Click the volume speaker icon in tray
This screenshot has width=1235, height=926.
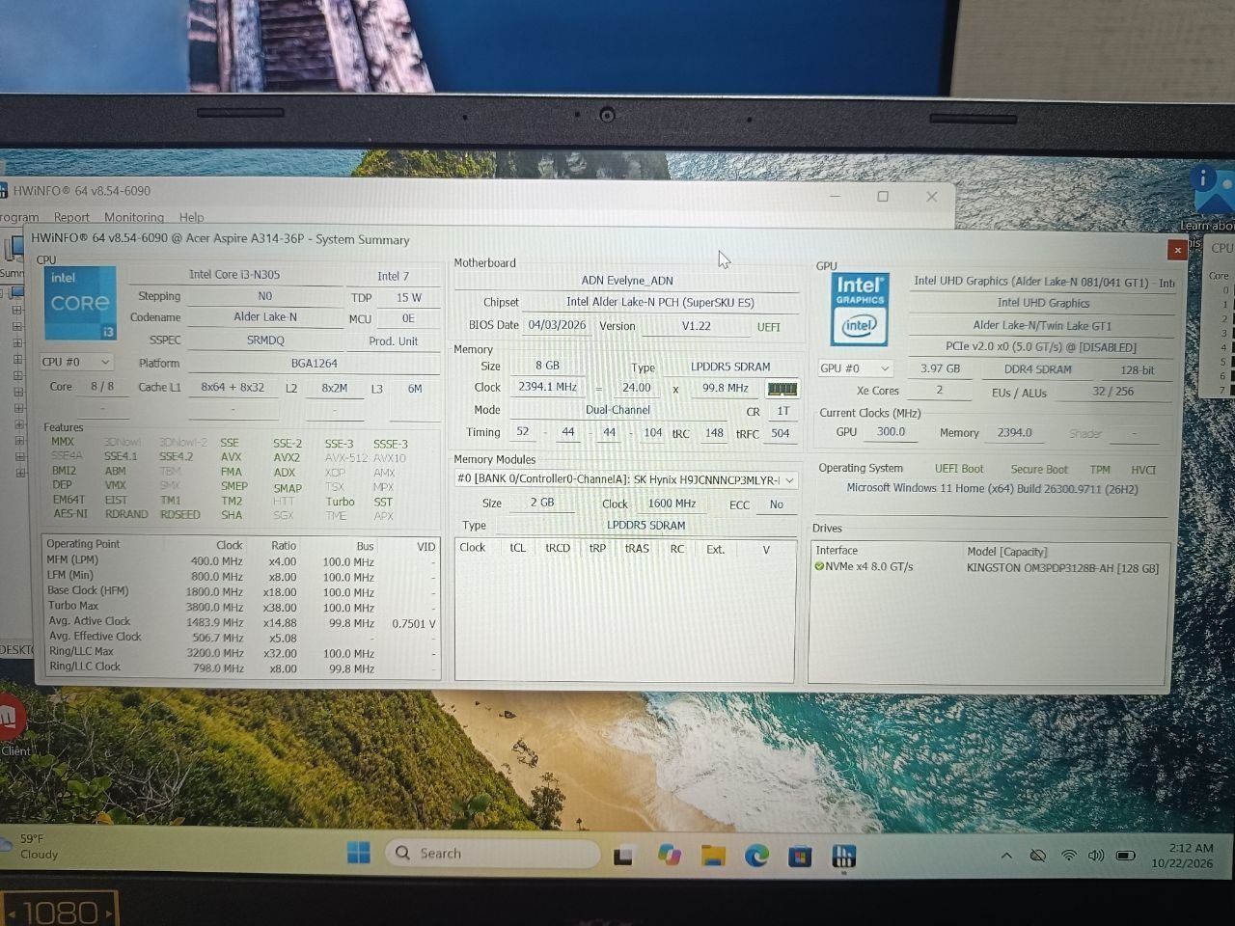(1096, 856)
